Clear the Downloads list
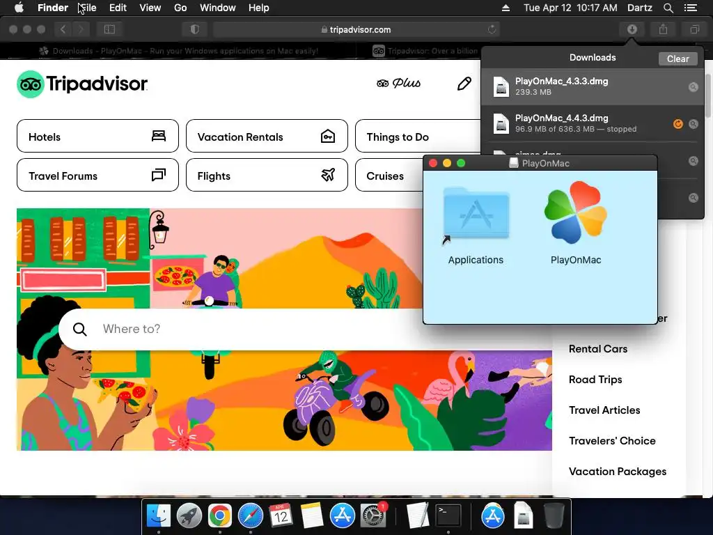The height and width of the screenshot is (535, 713). point(677,59)
